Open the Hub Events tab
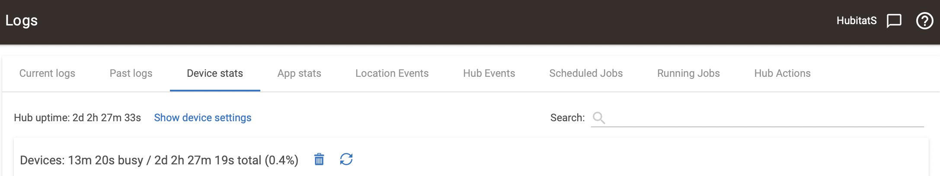This screenshot has width=940, height=176. pyautogui.click(x=489, y=73)
